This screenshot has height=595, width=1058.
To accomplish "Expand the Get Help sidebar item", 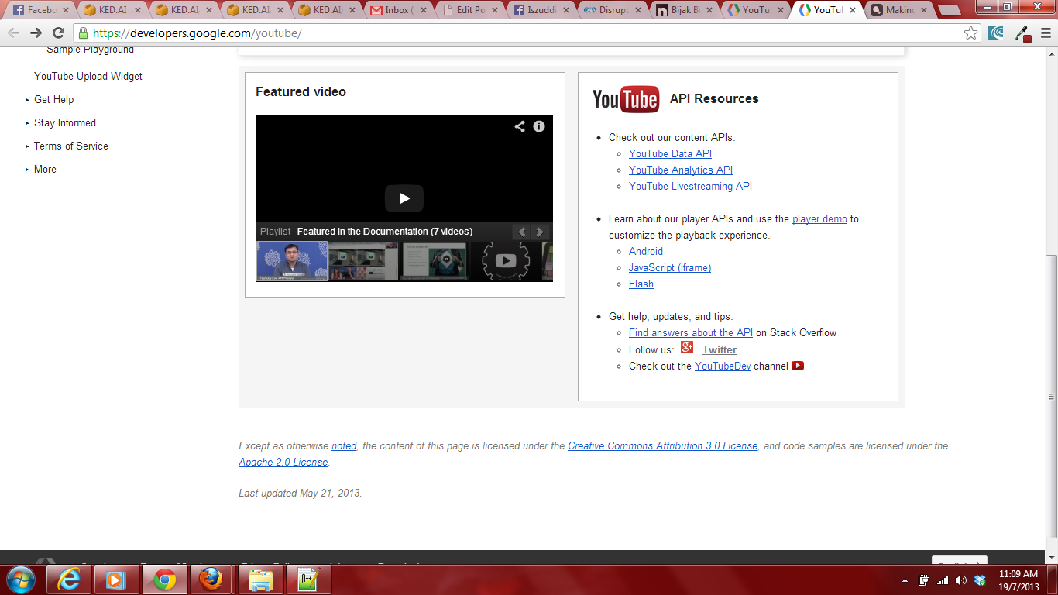I will coord(53,99).
